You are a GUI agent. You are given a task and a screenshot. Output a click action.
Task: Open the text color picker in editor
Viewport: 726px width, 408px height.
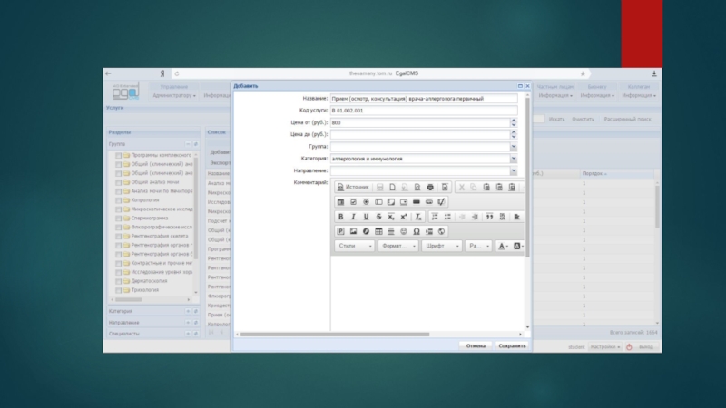point(503,246)
